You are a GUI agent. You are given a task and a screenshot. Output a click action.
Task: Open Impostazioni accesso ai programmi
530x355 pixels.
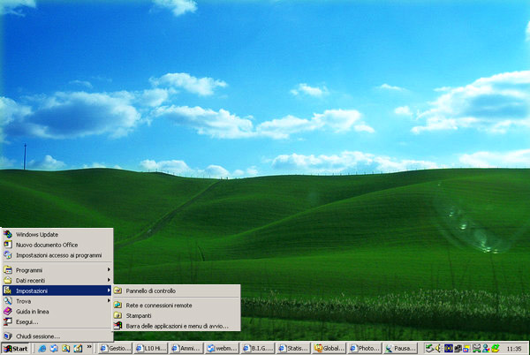[x=57, y=255]
